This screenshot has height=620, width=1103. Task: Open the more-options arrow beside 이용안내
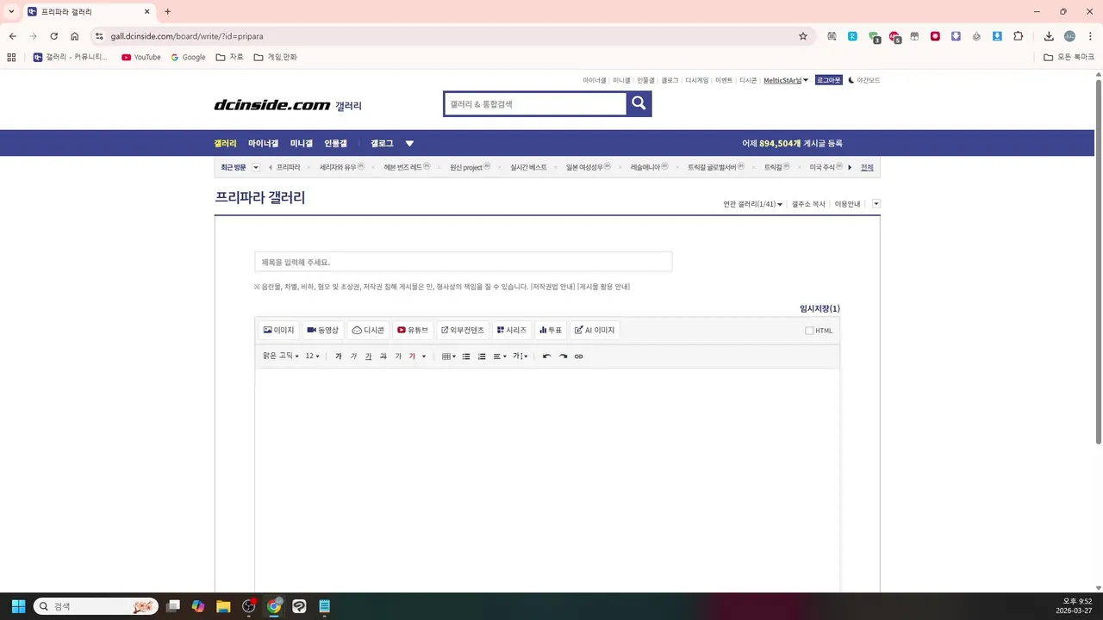pyautogui.click(x=876, y=204)
